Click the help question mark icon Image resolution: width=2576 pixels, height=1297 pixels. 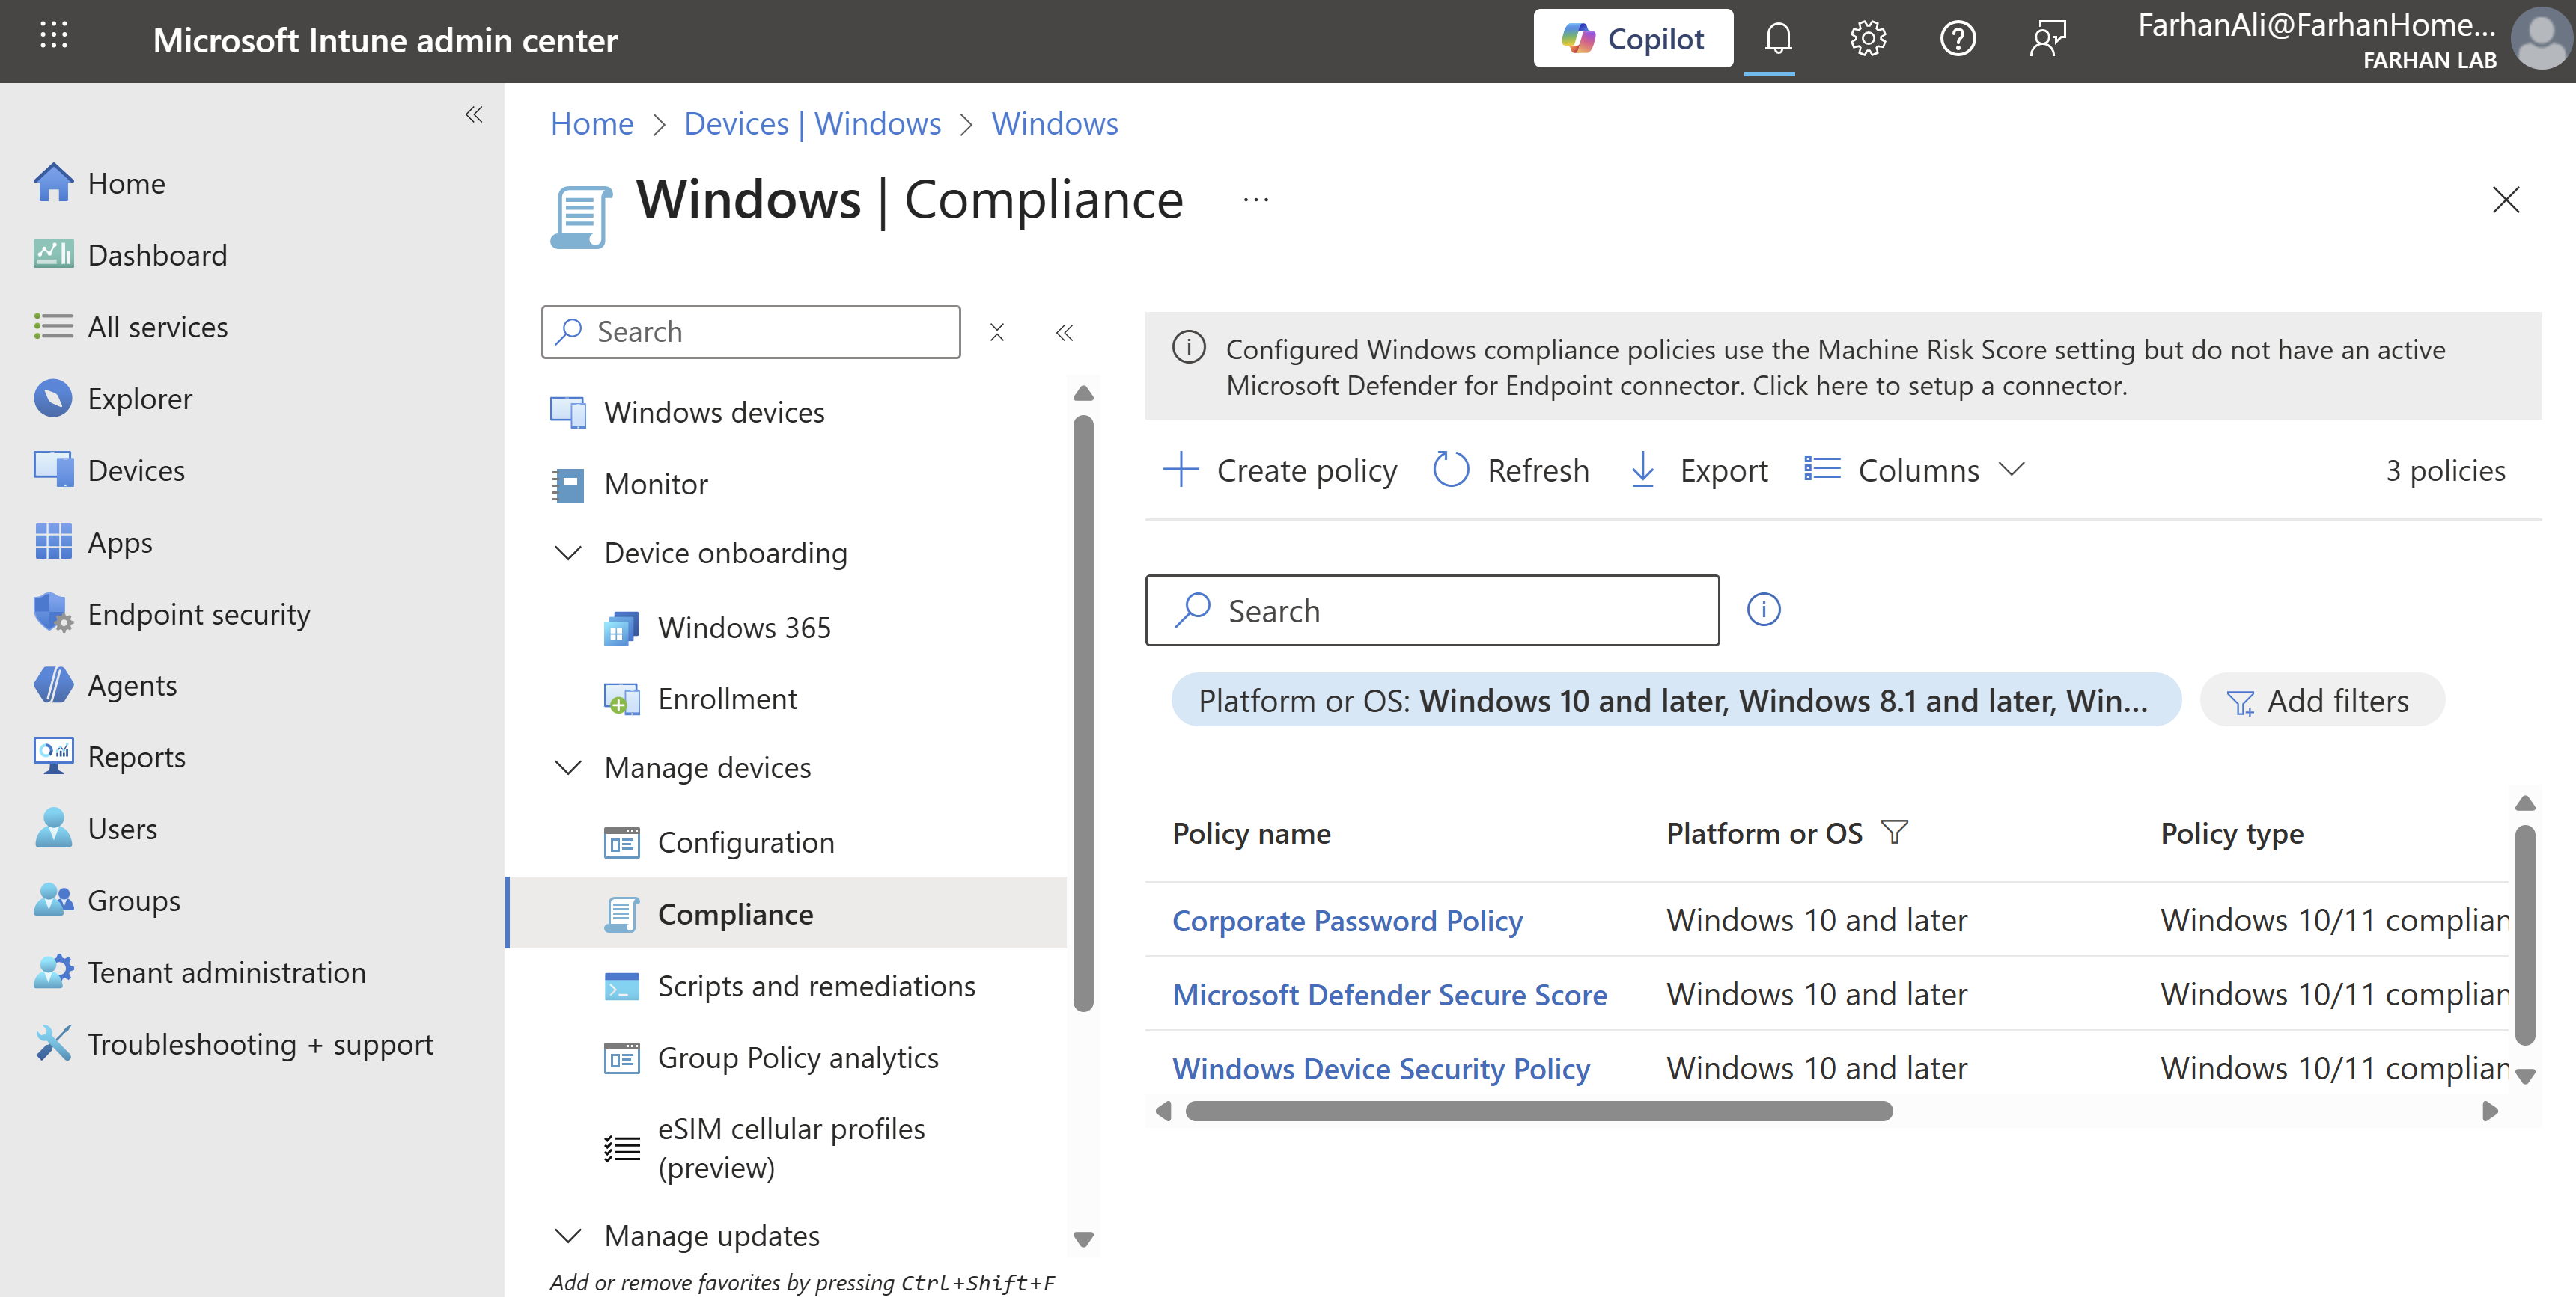(x=1957, y=39)
